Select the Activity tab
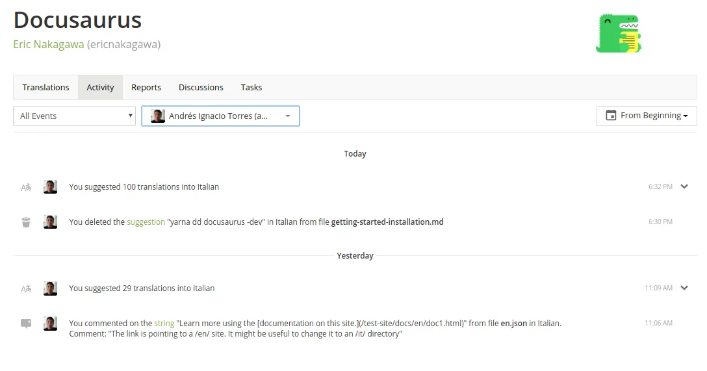This screenshot has height=371, width=707. coord(100,88)
